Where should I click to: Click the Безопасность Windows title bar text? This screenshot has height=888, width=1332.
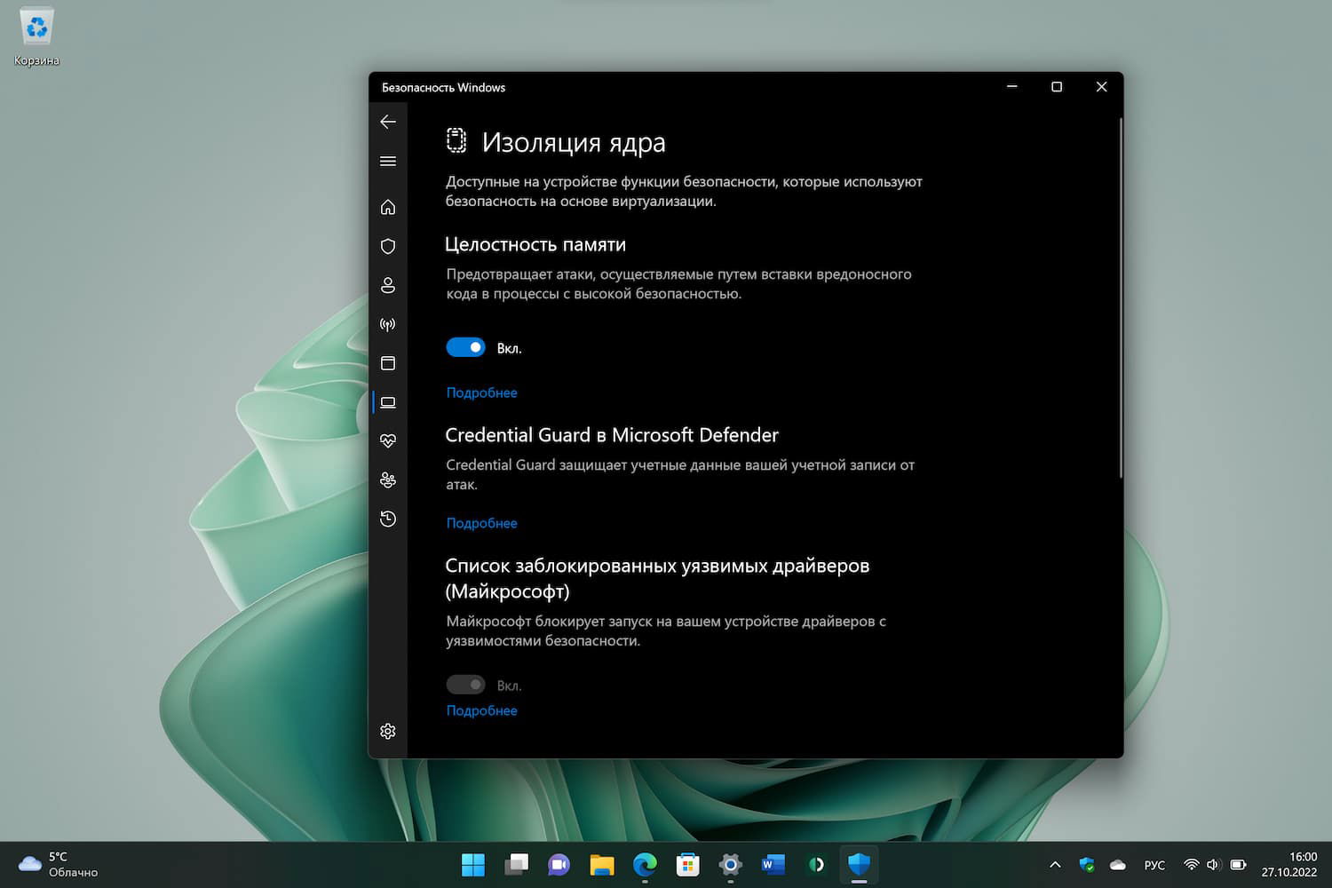pos(443,87)
